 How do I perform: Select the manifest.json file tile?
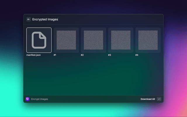point(39,40)
